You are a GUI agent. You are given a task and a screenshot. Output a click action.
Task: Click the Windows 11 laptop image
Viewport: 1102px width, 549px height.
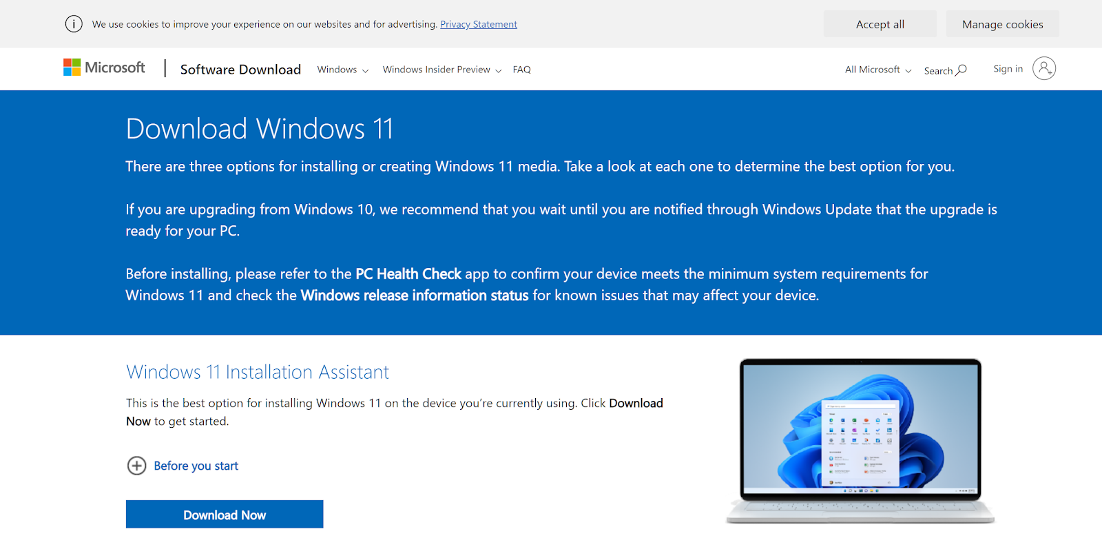[860, 441]
